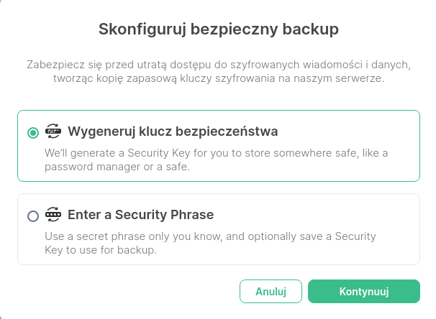This screenshot has width=436, height=319.
Task: Click the word Phrase in second option title
Action: (192, 215)
